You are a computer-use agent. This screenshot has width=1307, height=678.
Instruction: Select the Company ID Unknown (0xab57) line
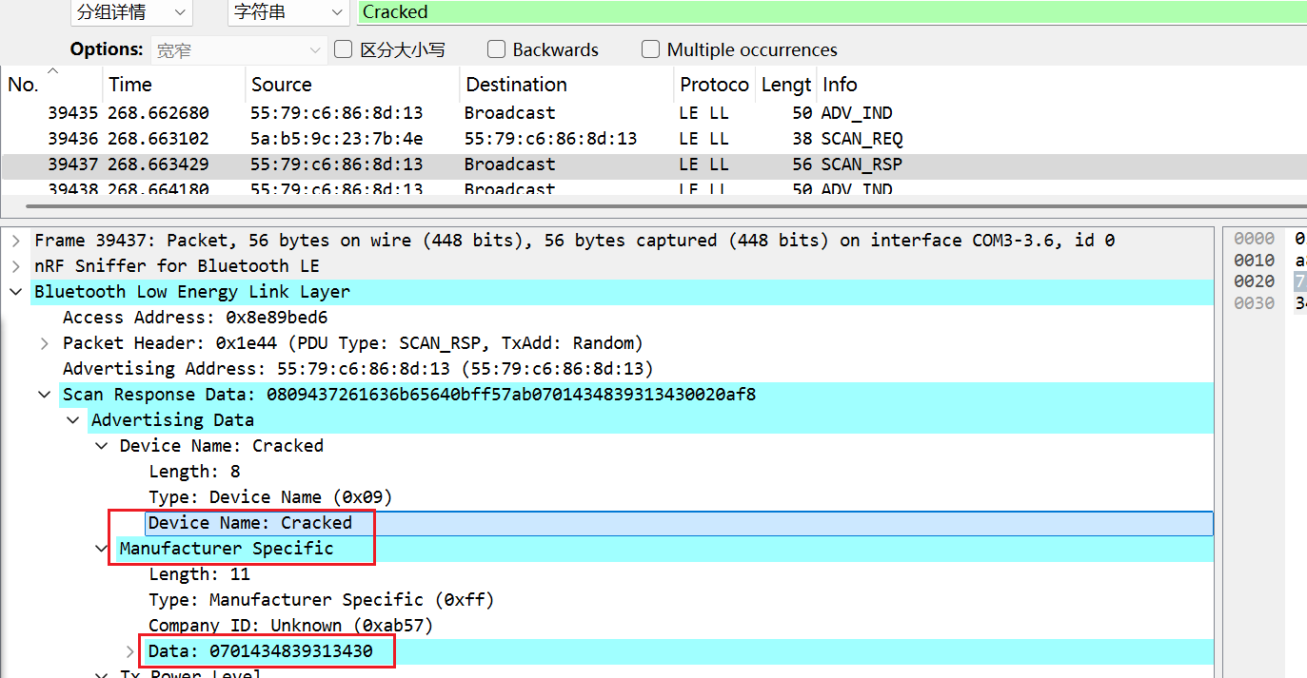click(290, 626)
